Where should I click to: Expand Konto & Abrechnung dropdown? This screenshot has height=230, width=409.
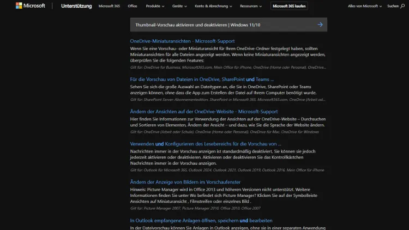coord(213,6)
